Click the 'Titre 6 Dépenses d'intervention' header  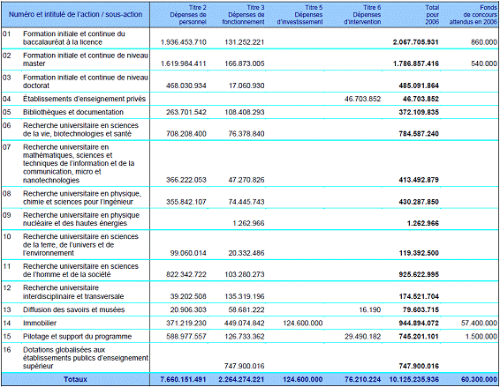tap(362, 15)
